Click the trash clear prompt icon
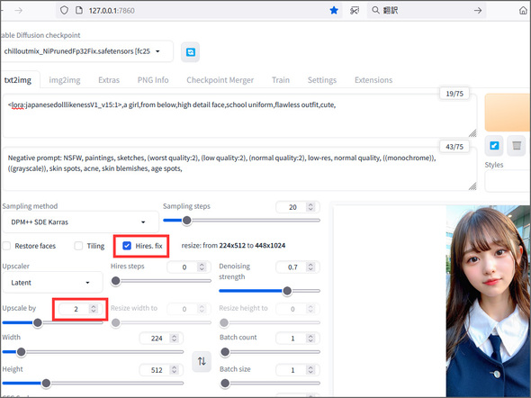The height and width of the screenshot is (398, 531). point(517,146)
